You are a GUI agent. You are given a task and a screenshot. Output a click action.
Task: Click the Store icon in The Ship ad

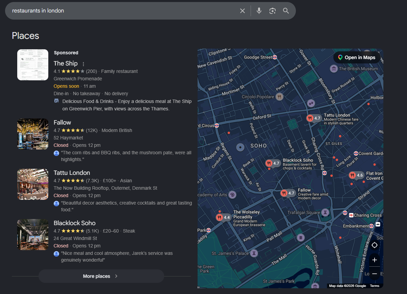coord(56,101)
